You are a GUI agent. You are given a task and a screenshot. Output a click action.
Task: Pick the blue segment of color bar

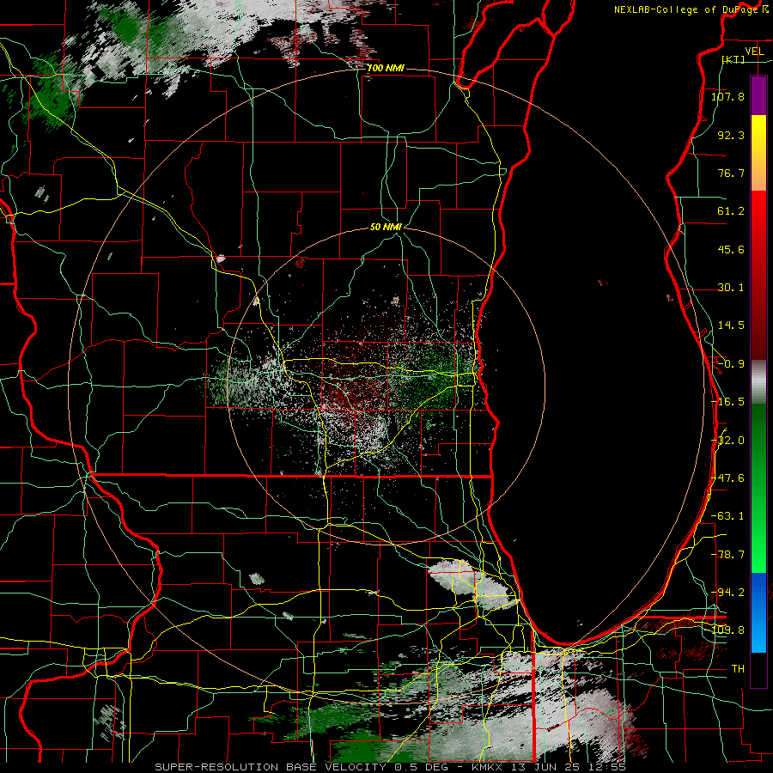pos(758,612)
